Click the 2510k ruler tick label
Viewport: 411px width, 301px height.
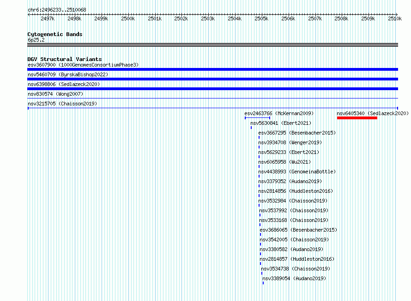395,18
